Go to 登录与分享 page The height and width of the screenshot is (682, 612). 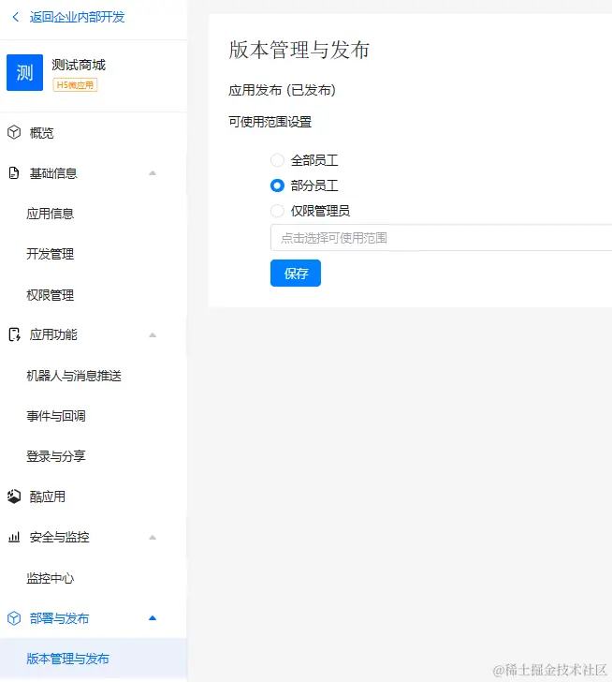click(56, 456)
